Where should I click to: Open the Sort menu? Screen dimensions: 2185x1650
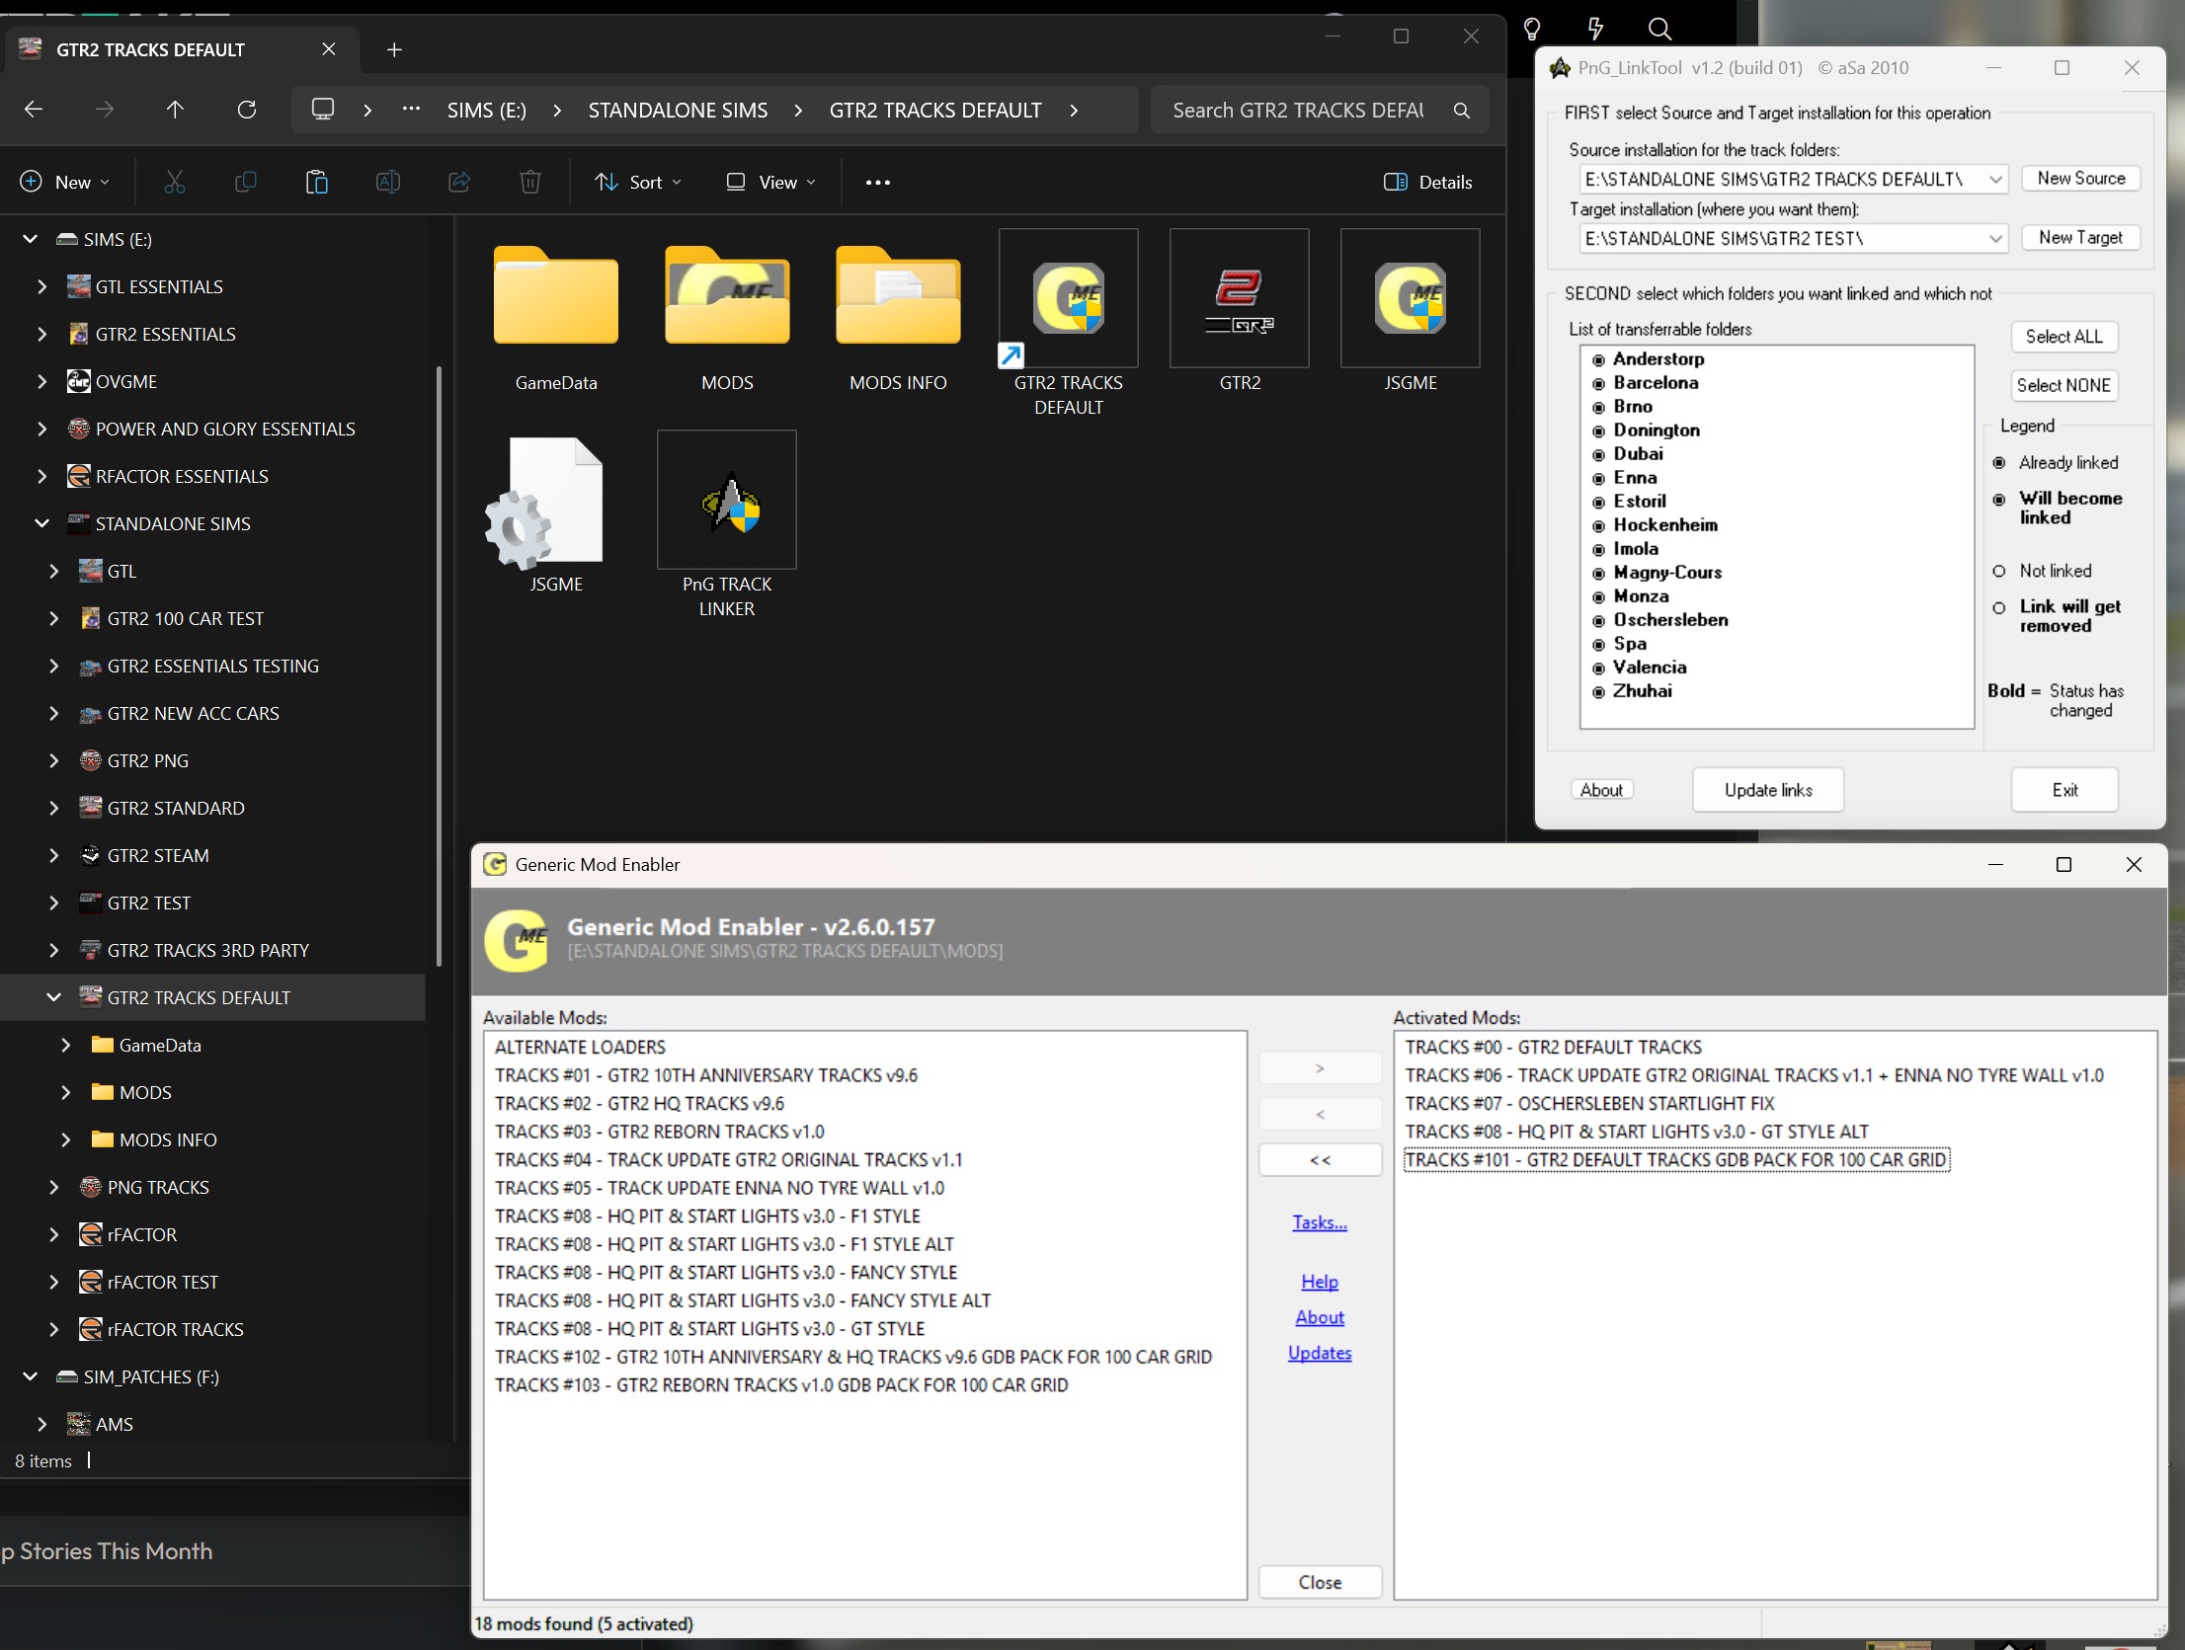click(x=637, y=182)
